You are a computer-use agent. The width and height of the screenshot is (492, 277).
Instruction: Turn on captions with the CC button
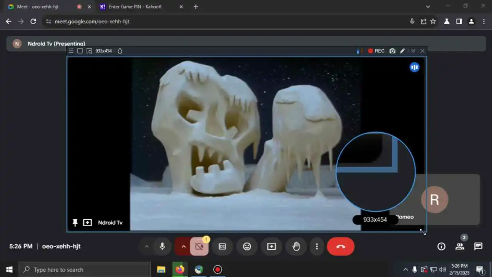[x=222, y=247]
